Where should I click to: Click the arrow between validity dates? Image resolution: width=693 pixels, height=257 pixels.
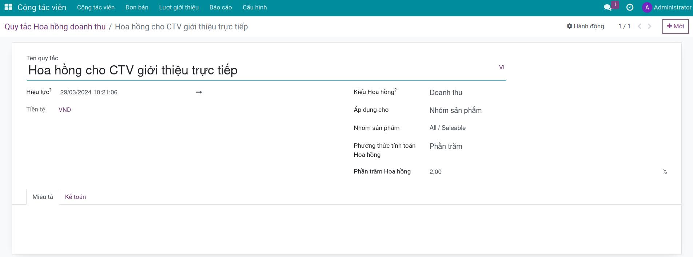[199, 92]
